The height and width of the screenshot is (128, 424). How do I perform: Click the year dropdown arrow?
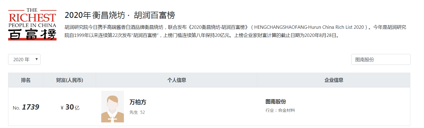click(37, 59)
